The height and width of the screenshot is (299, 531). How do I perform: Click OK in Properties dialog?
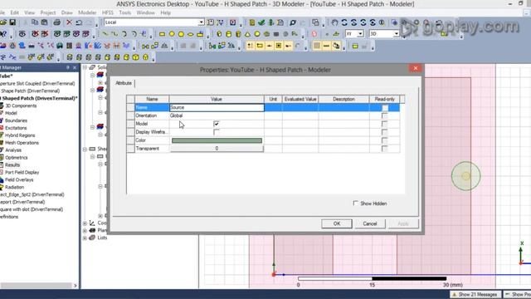(x=337, y=223)
